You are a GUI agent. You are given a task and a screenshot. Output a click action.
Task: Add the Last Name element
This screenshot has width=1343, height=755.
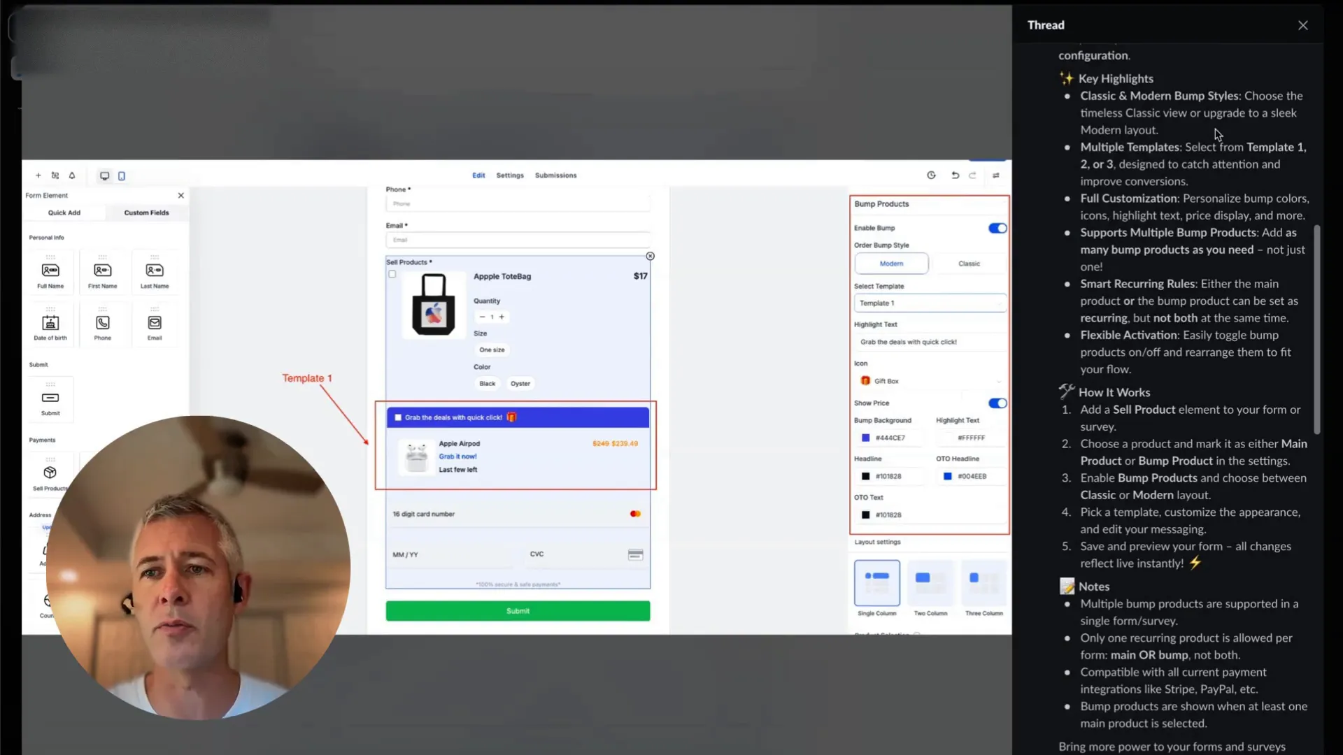point(155,273)
